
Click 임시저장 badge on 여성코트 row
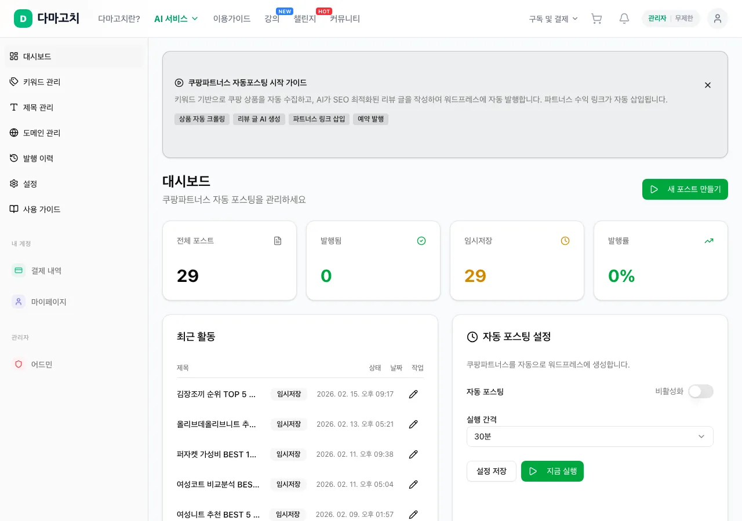pos(289,485)
